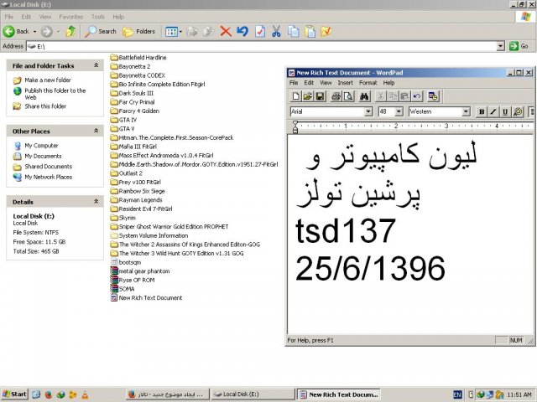
Task: Click the Undo icon in WordPad toolbar
Action: [416, 97]
